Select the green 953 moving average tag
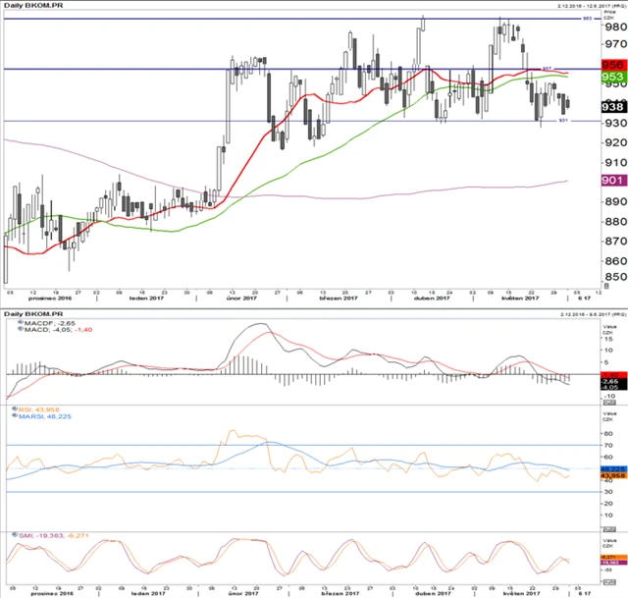This screenshot has height=598, width=628. coord(613,77)
